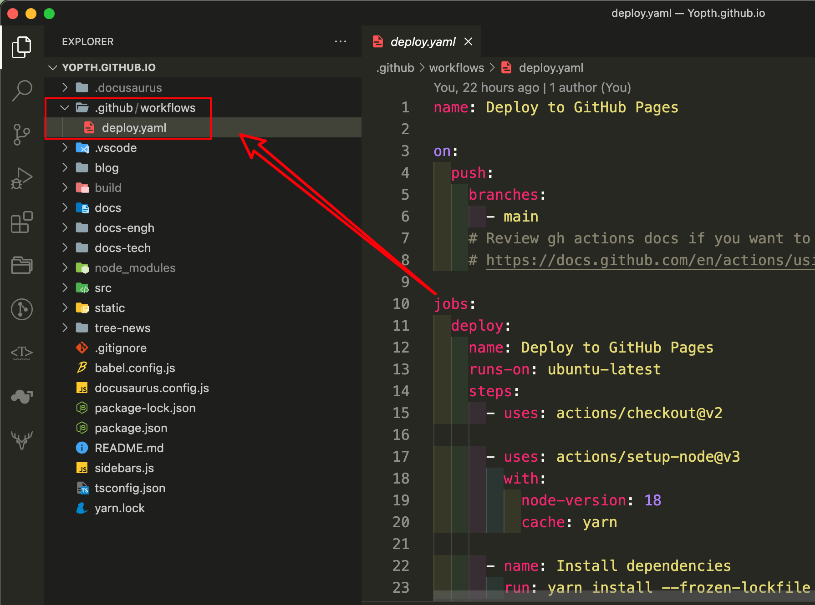Click the .github breadcrumb segment

point(395,68)
